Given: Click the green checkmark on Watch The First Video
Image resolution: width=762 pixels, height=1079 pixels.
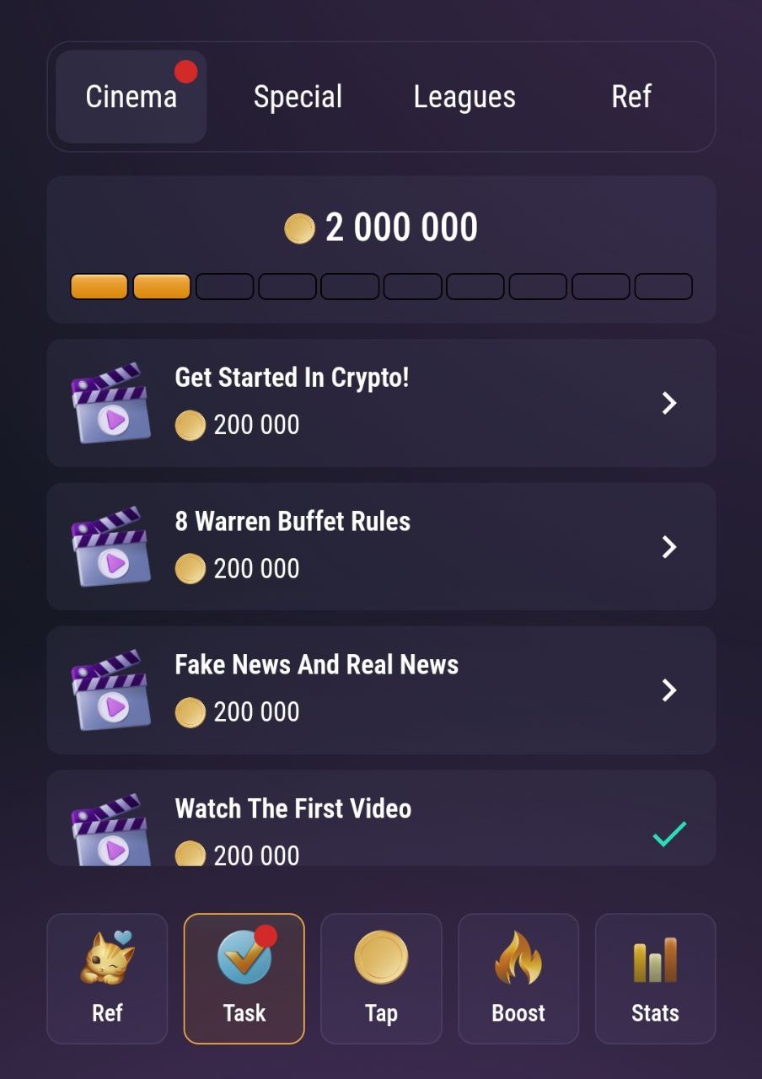Looking at the screenshot, I should [669, 834].
